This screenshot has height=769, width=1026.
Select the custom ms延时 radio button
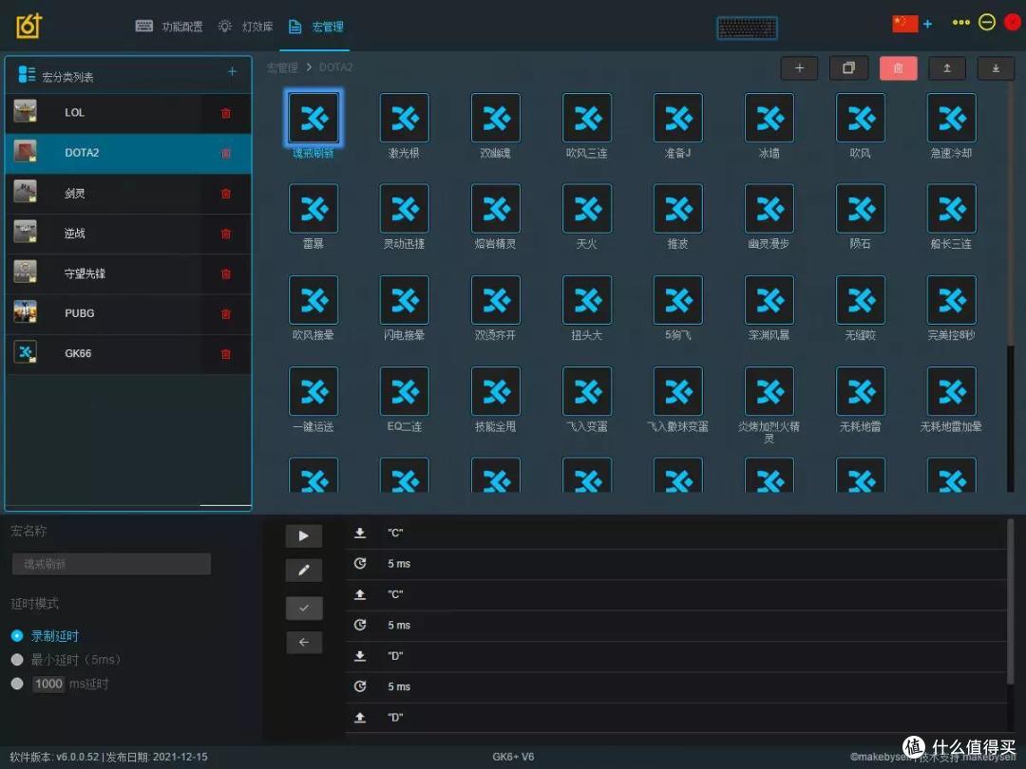coord(18,684)
